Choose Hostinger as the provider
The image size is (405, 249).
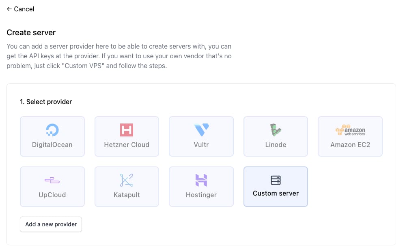(201, 186)
